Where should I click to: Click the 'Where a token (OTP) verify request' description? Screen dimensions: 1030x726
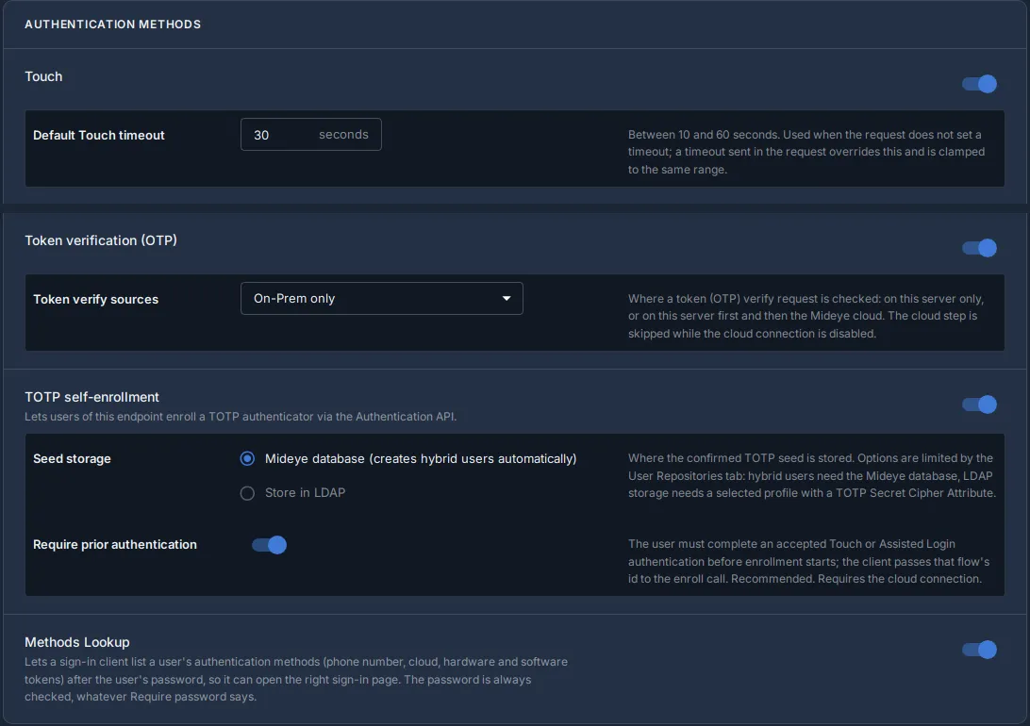[x=806, y=316]
